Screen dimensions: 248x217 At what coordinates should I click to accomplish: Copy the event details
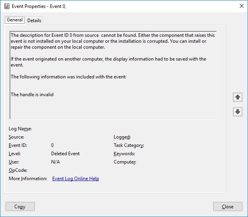[20, 206]
